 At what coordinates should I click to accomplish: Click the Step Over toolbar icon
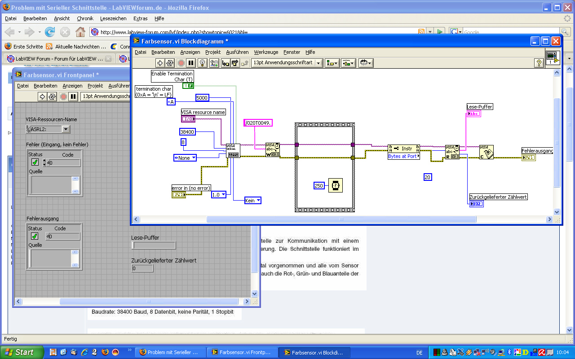pos(235,63)
